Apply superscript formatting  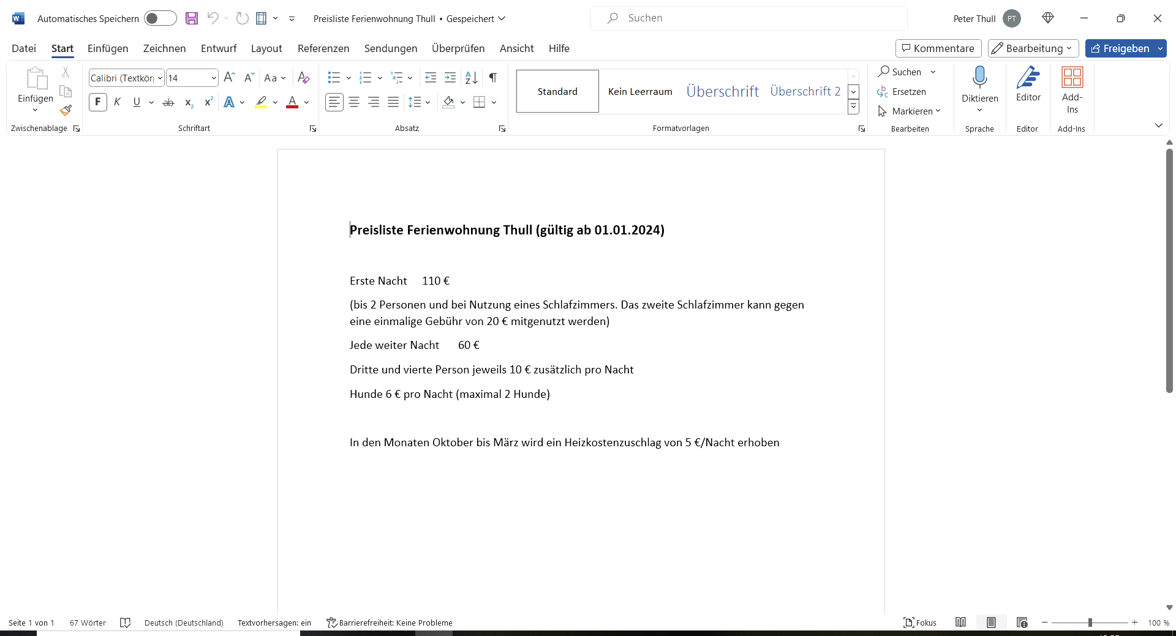pyautogui.click(x=208, y=102)
